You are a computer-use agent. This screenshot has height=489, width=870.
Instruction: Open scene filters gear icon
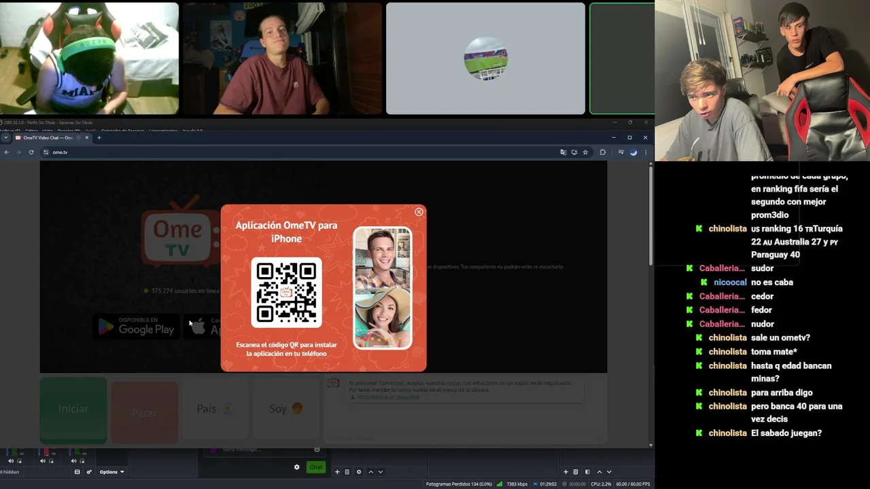coord(359,472)
